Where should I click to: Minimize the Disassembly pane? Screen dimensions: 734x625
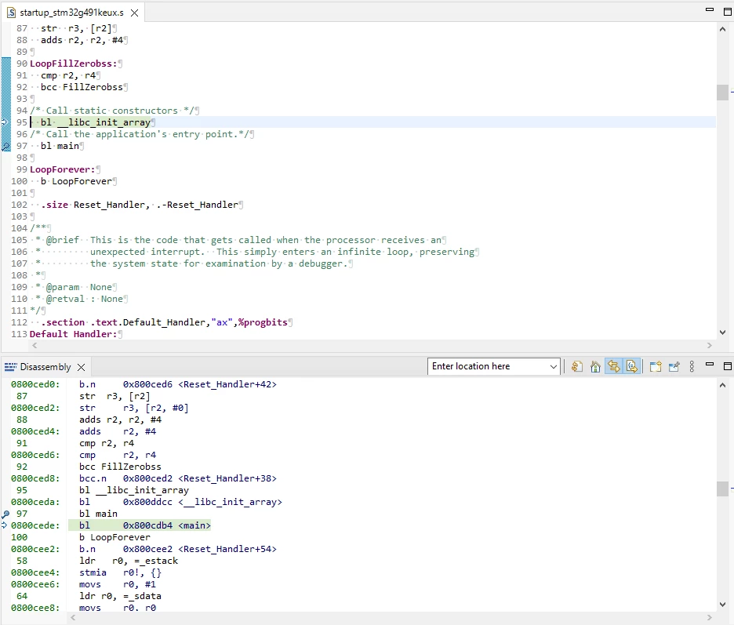710,364
